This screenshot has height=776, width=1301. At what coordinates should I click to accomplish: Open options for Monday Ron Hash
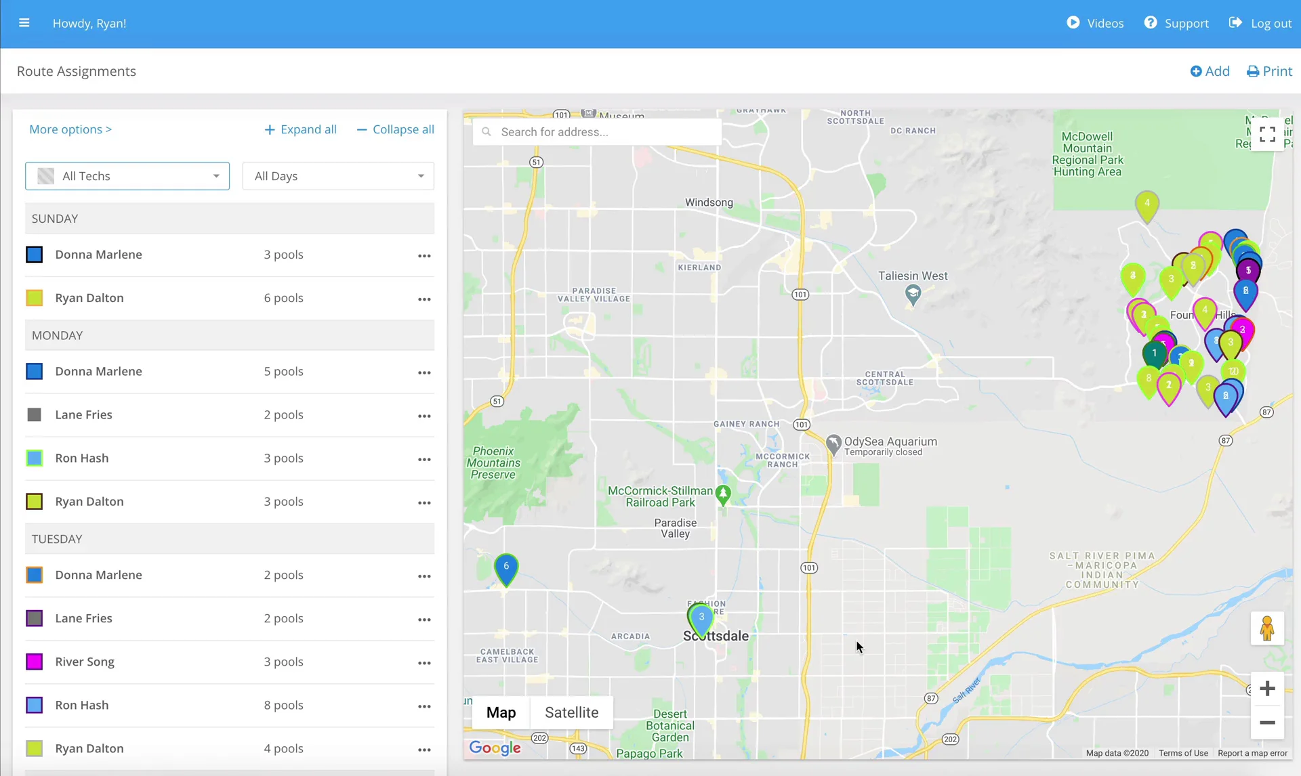[424, 459]
